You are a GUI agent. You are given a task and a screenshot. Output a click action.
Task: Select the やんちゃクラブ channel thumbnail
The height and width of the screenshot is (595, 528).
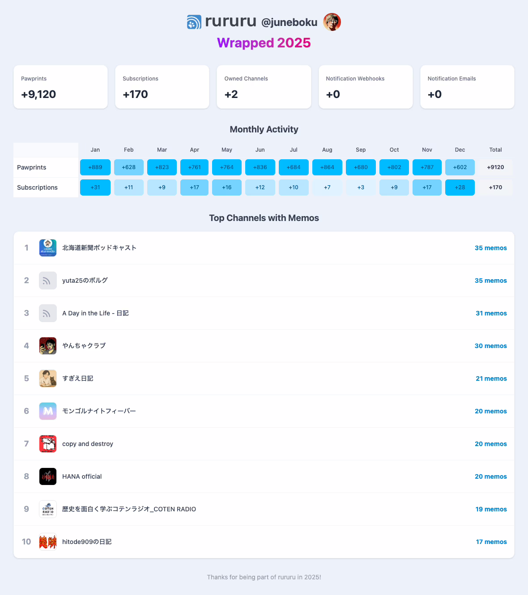pos(48,346)
